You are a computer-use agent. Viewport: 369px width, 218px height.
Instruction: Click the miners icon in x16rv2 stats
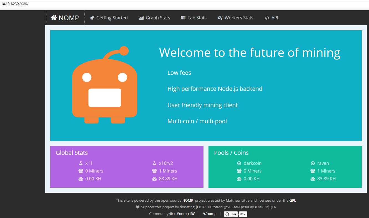(x=154, y=171)
